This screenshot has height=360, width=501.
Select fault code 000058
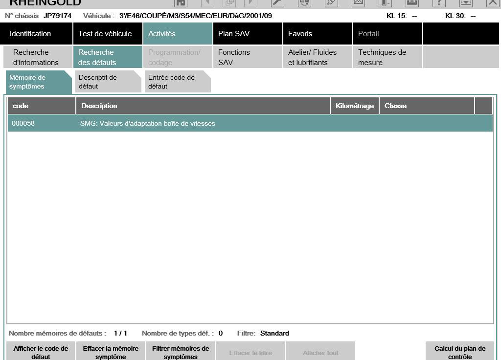(23, 123)
